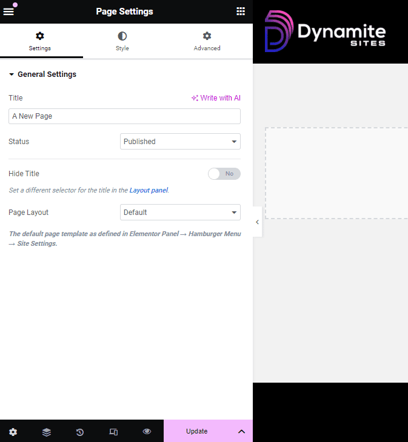Click the Dynamite Sites logo
Image resolution: width=408 pixels, height=442 pixels.
(x=325, y=31)
